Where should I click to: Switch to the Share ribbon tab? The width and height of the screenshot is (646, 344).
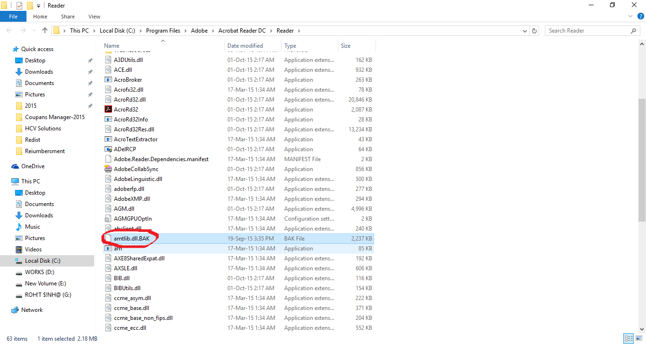(x=68, y=17)
